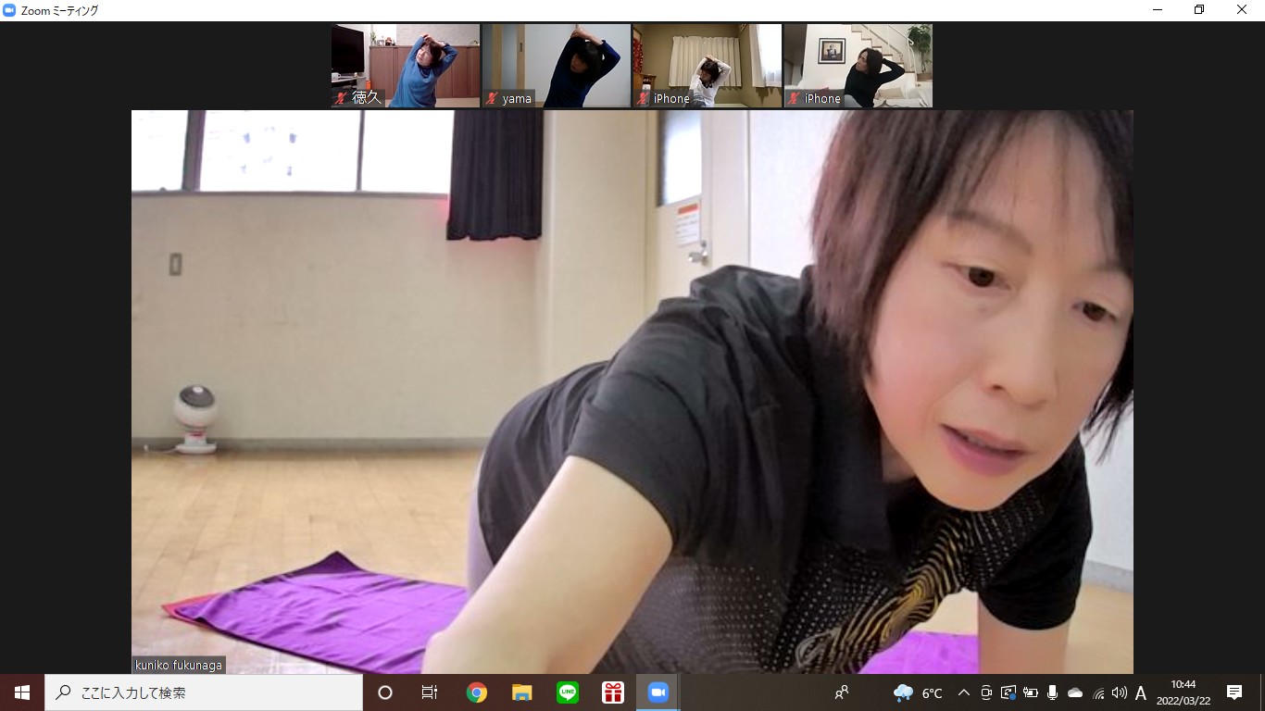Click the Zoom ミーティング title bar icon
Viewport: 1265px width, 711px height.
point(10,10)
